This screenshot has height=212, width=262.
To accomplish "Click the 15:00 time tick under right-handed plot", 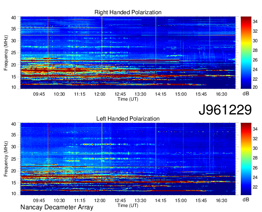I will click(x=181, y=94).
